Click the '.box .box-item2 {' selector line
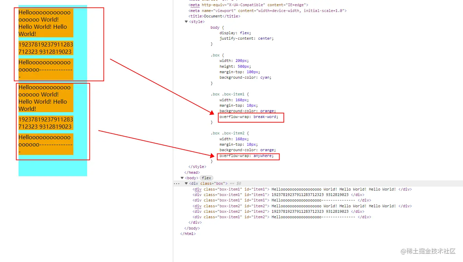This screenshot has width=463, height=262. pos(229,133)
